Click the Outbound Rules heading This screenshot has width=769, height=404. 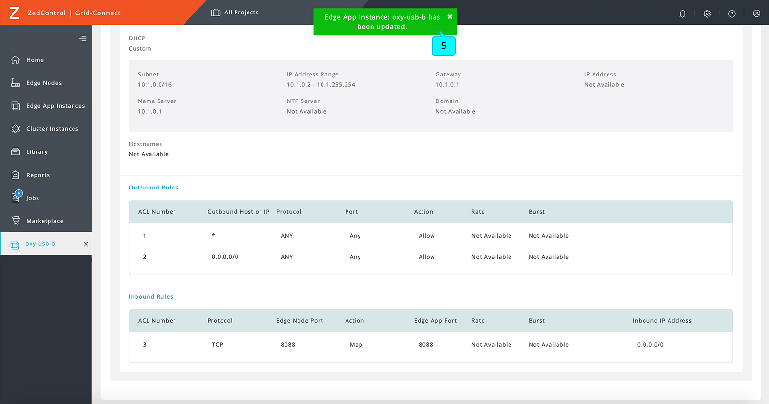pyautogui.click(x=153, y=188)
